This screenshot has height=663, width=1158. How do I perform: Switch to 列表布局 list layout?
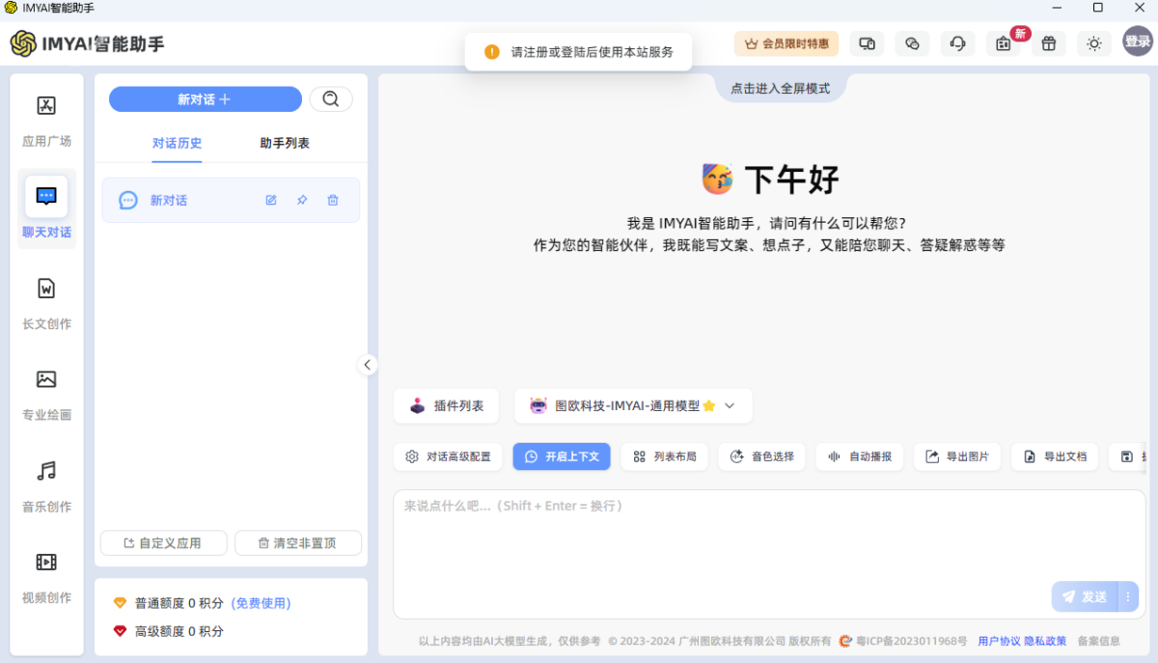coord(665,456)
